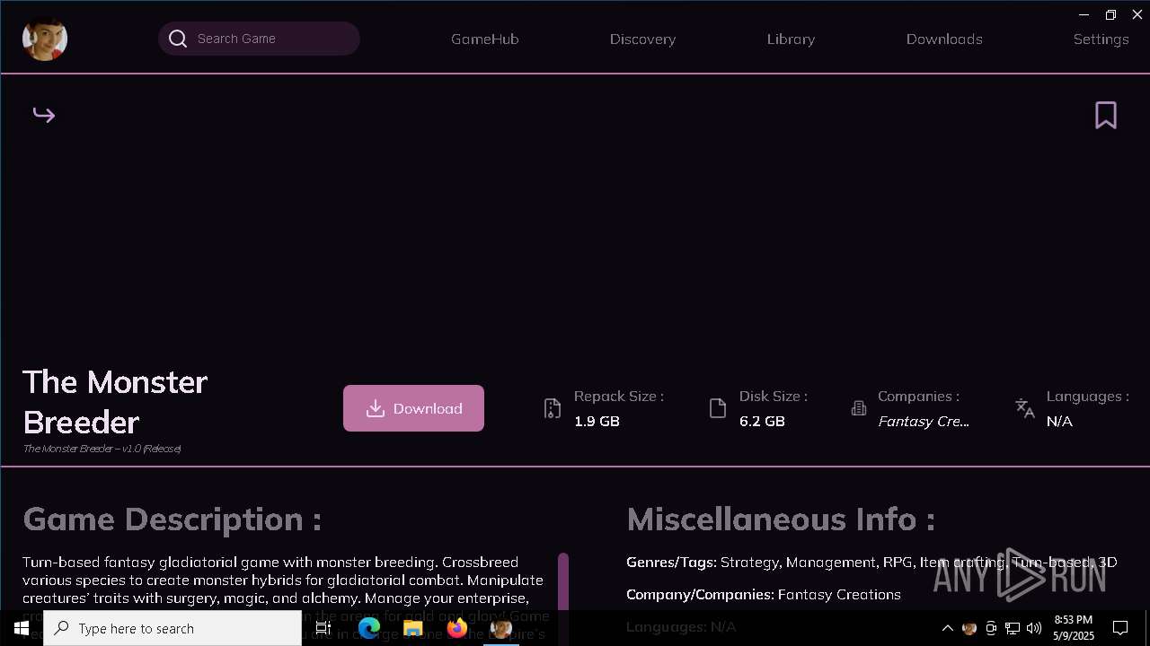Focus the Search Game input field
1150x646 pixels.
click(x=259, y=39)
